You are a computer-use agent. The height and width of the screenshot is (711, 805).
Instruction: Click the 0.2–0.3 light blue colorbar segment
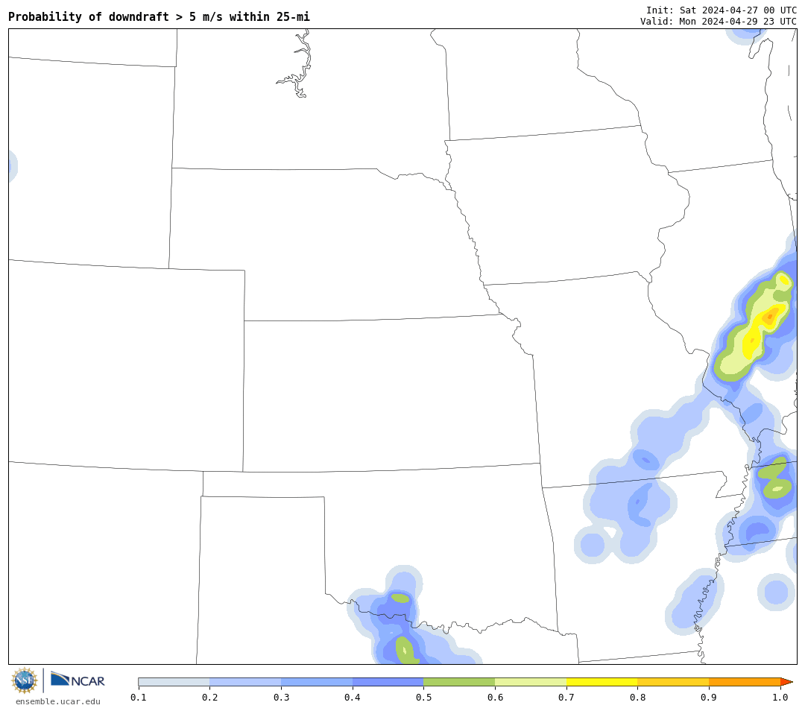[245, 682]
